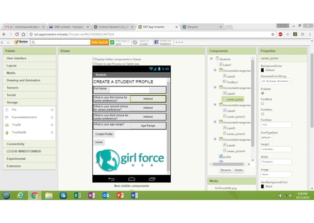Click browser back arrow
The height and width of the screenshot is (223, 314).
point(4,34)
